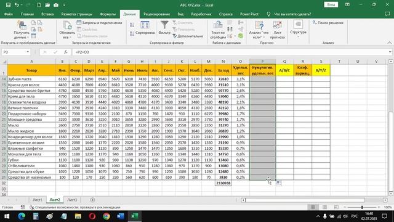Open Microsoft Edge from taskbar
Viewport: 394px width, 222px height.
(x=22, y=216)
